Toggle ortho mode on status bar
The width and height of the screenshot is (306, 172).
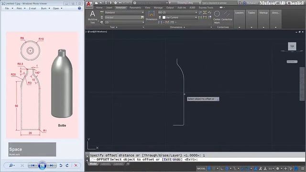(x=222, y=168)
